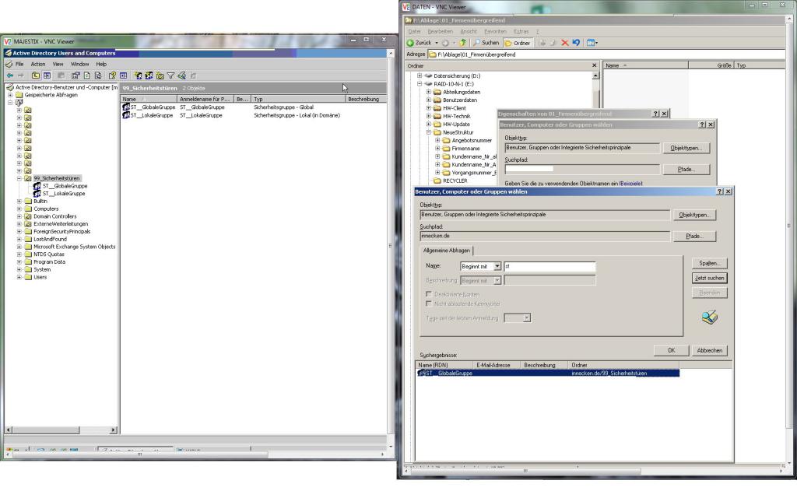The image size is (797, 498).
Task: Click the Active Directory tree horizontal scrollbar
Action: tap(61, 430)
